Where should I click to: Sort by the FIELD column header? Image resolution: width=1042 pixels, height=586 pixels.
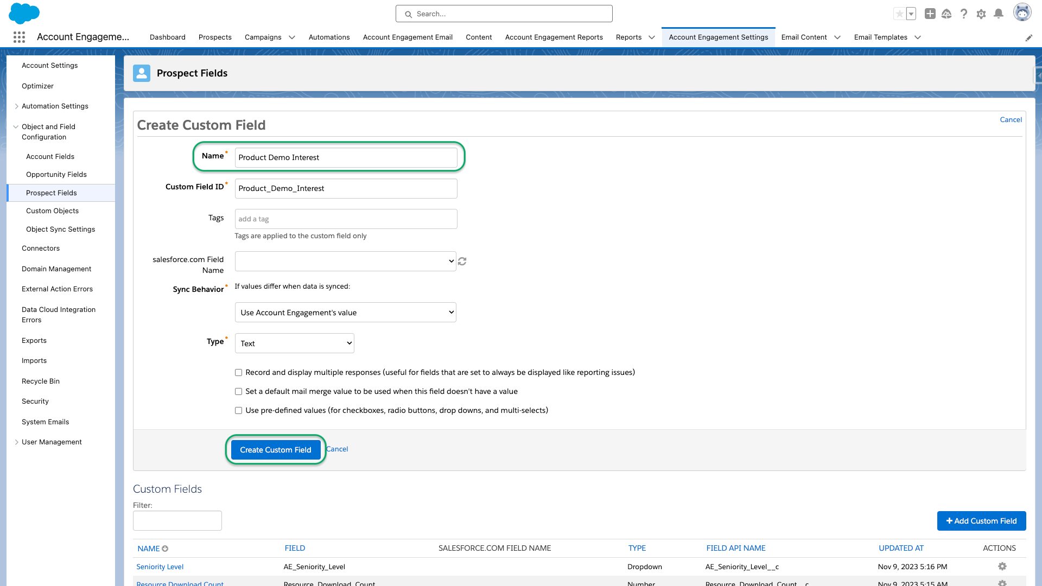(x=295, y=549)
